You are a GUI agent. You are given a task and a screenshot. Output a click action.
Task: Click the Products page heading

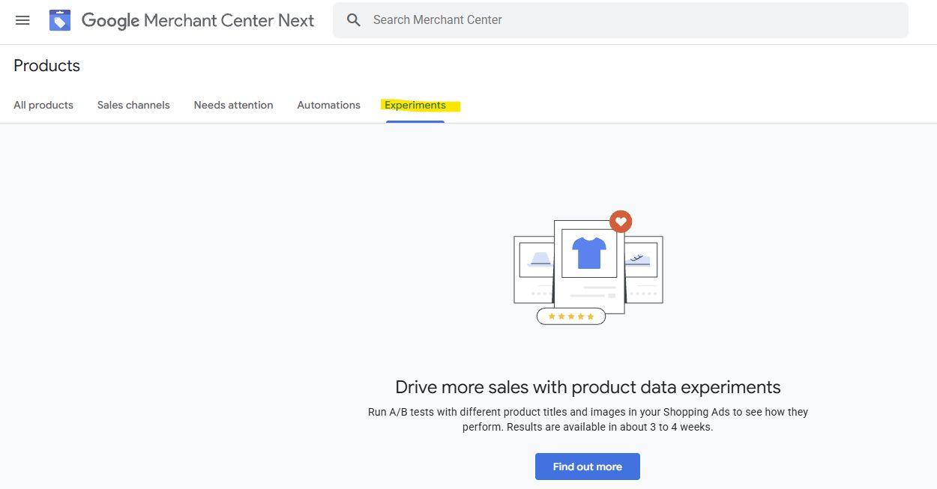point(46,66)
